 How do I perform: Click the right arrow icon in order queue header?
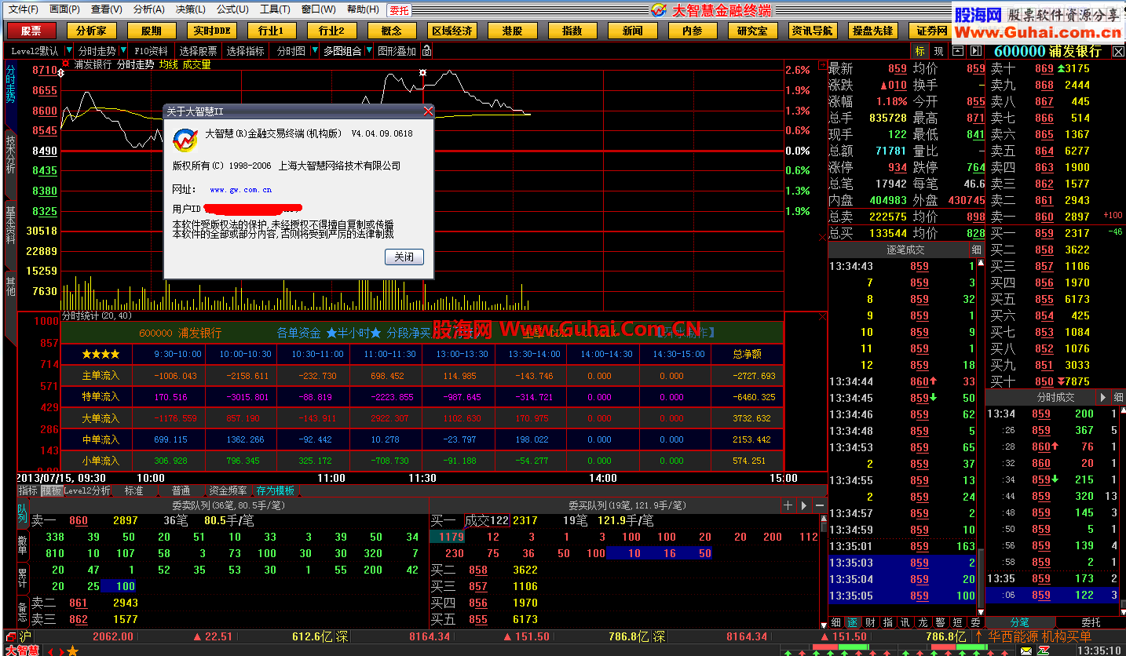click(804, 505)
